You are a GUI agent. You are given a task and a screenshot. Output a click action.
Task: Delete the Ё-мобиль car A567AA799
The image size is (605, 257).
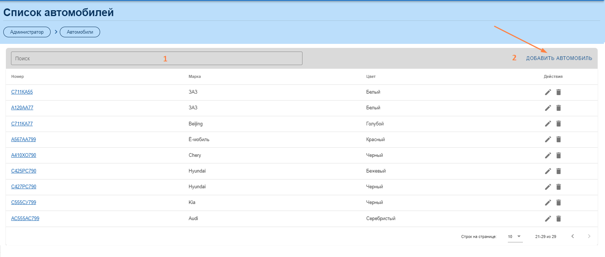tap(558, 139)
